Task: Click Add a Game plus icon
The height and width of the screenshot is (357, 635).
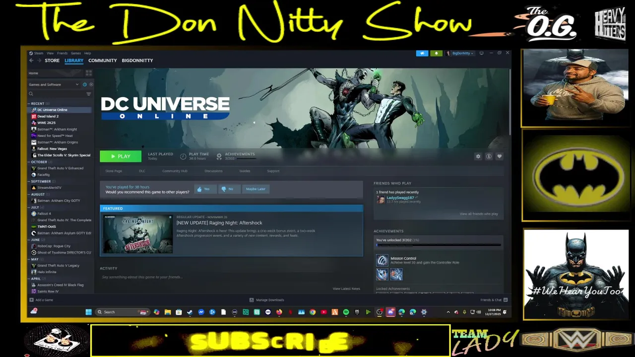Action: coord(32,300)
